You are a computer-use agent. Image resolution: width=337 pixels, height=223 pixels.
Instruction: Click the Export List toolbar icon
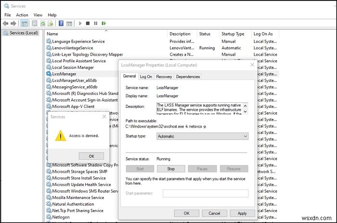(x=51, y=23)
